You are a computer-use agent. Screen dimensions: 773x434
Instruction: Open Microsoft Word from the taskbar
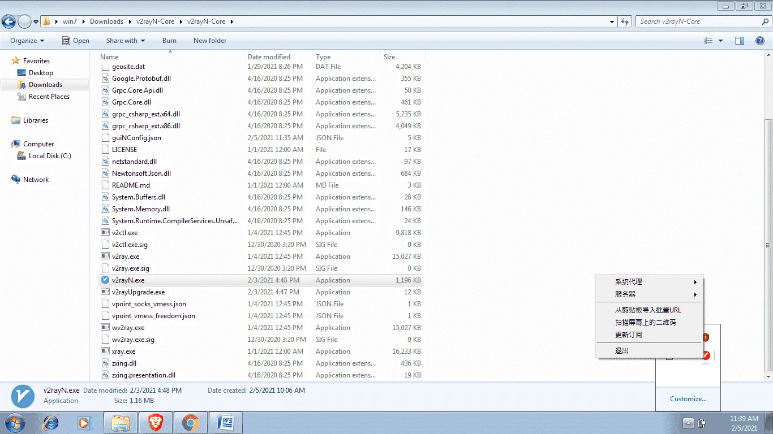pos(226,423)
